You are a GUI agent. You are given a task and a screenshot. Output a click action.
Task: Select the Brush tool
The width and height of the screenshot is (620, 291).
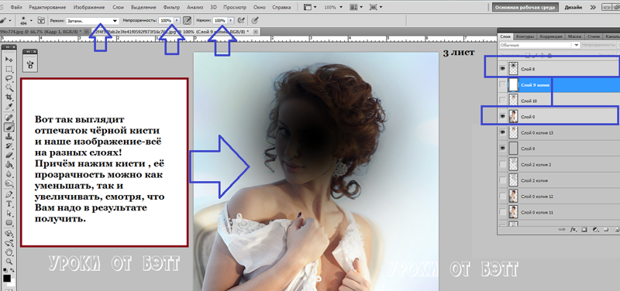[x=9, y=127]
